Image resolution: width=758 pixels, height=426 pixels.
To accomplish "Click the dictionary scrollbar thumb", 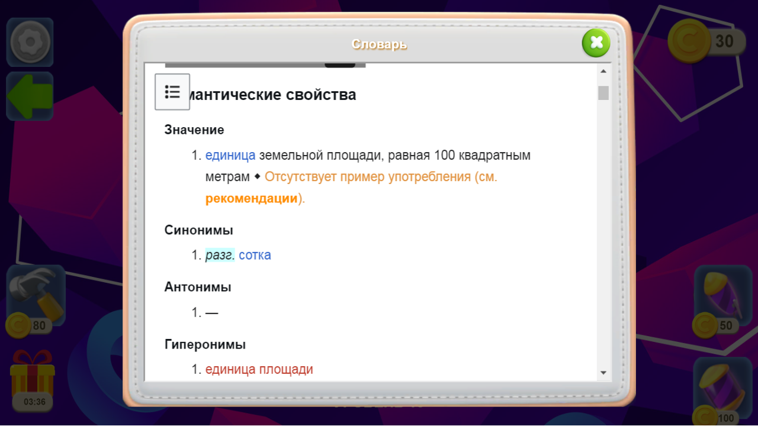I will pyautogui.click(x=603, y=93).
